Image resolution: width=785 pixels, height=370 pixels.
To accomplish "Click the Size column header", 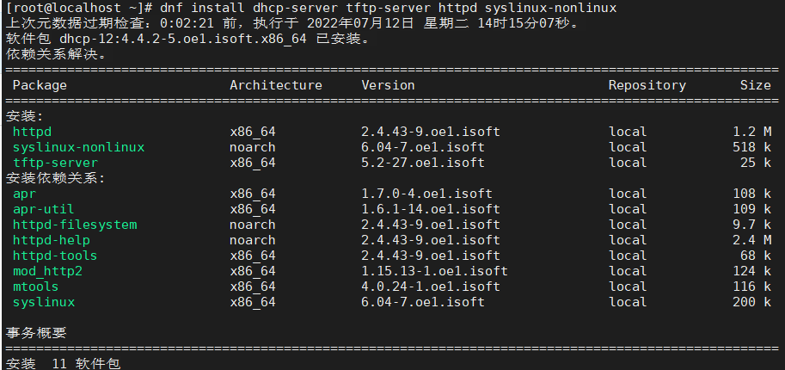I will click(755, 85).
